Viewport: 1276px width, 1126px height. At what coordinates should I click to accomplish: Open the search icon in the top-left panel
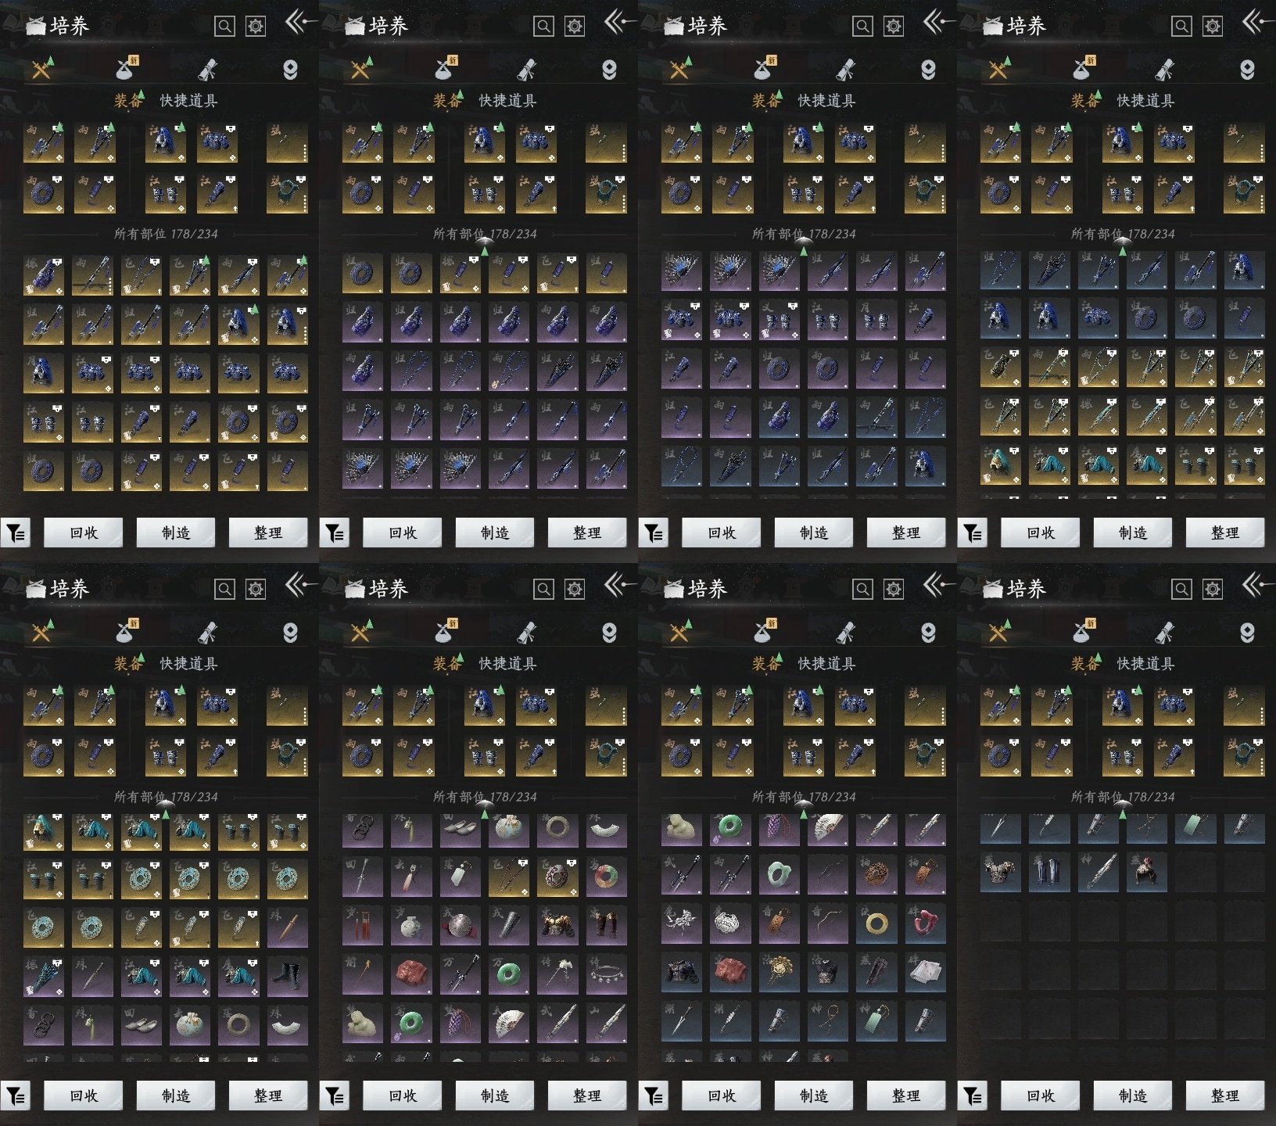[x=224, y=27]
